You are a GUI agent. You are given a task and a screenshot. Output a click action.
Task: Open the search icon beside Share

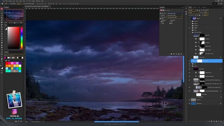(x=219, y=3)
